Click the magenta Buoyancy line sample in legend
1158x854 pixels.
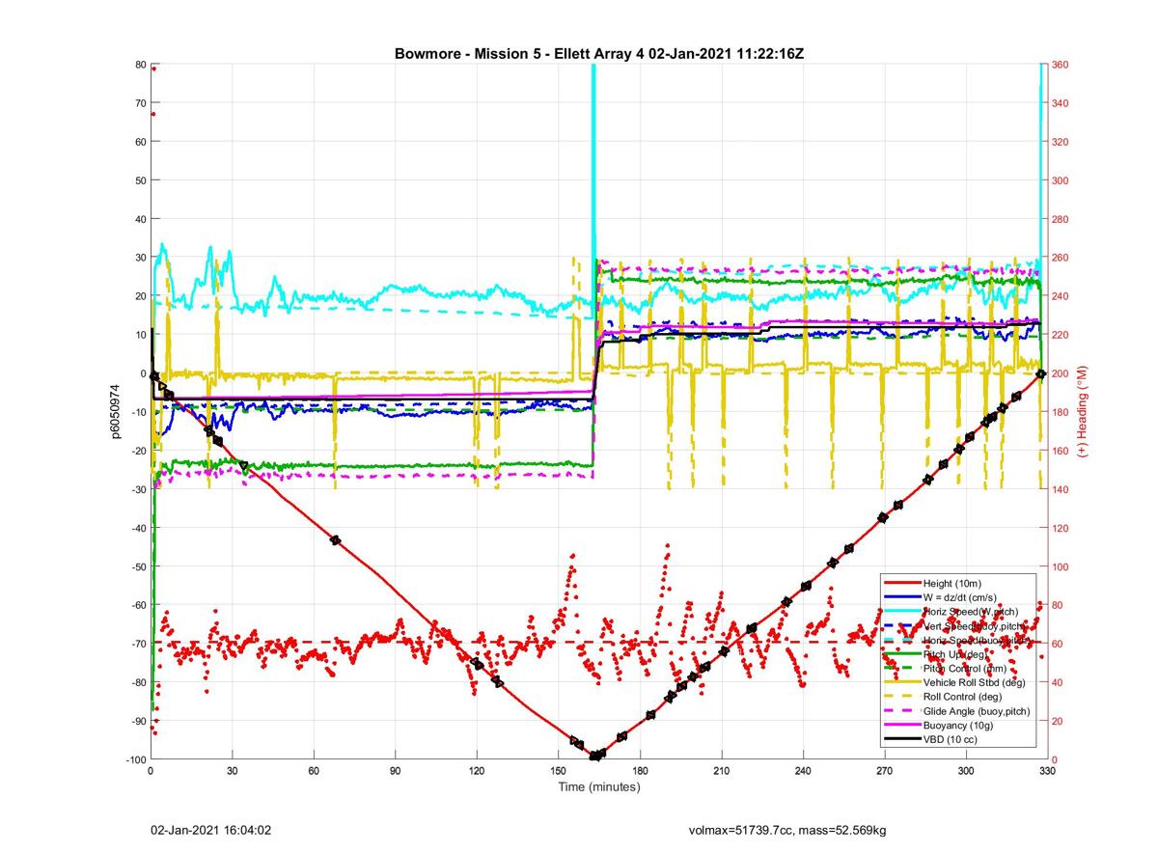coord(902,725)
